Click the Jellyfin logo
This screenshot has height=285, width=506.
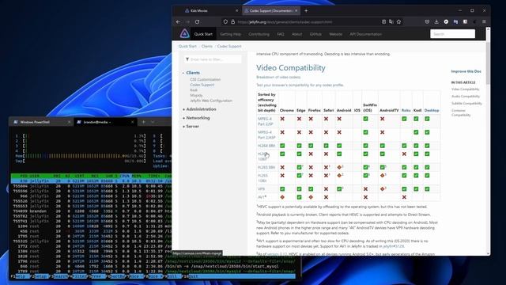(184, 33)
